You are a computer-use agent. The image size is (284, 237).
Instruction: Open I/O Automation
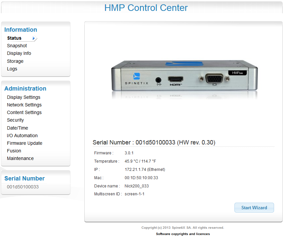22,136
